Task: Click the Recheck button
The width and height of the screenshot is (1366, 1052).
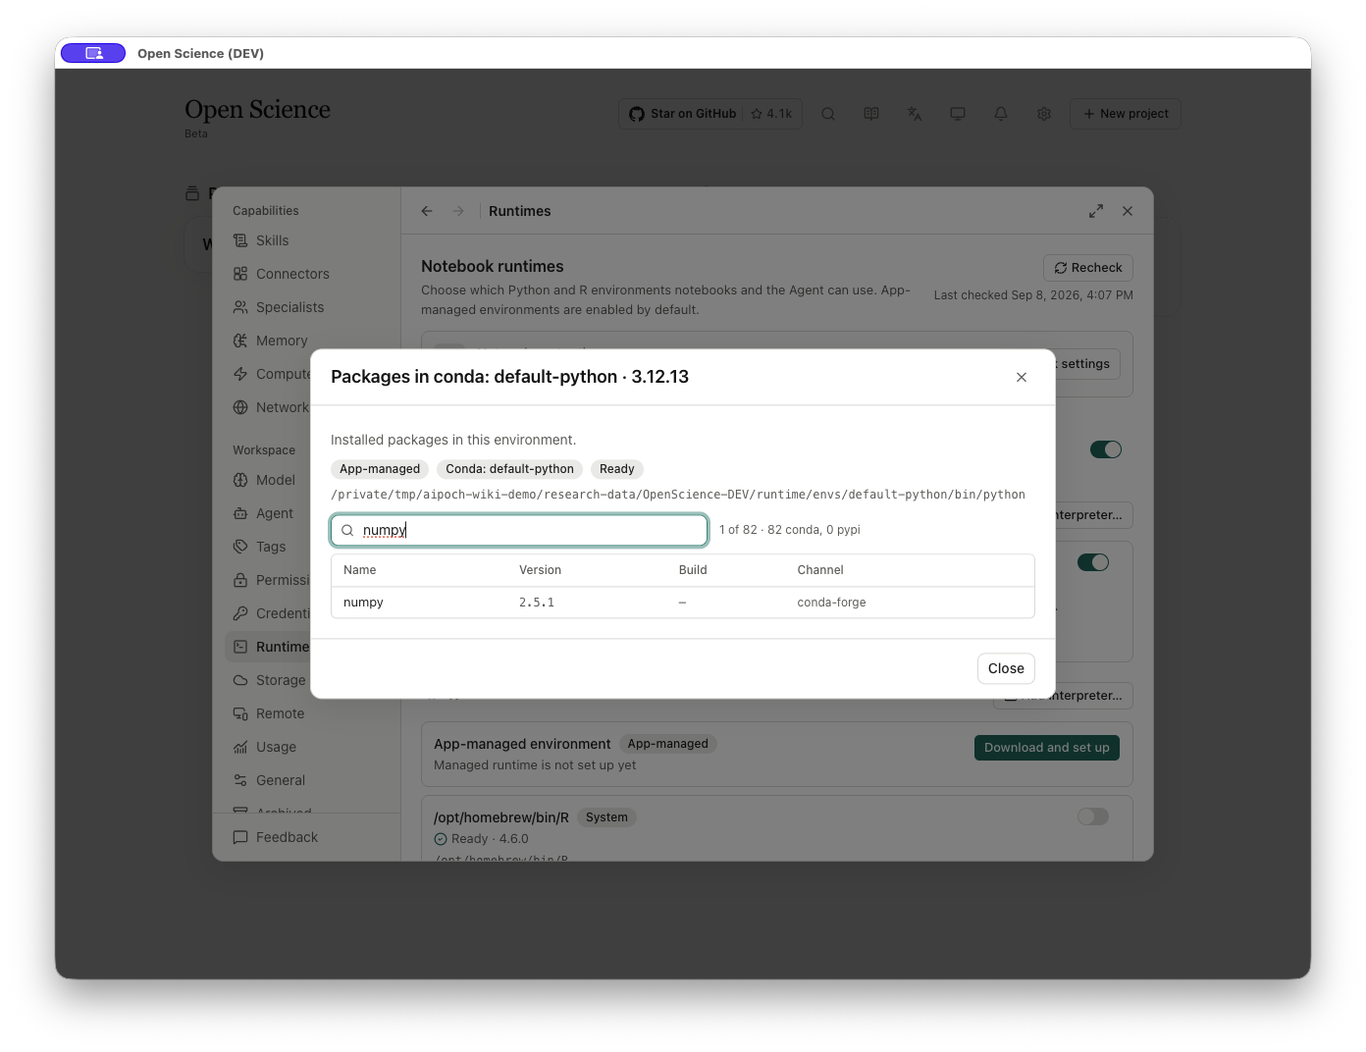Action: pyautogui.click(x=1088, y=268)
